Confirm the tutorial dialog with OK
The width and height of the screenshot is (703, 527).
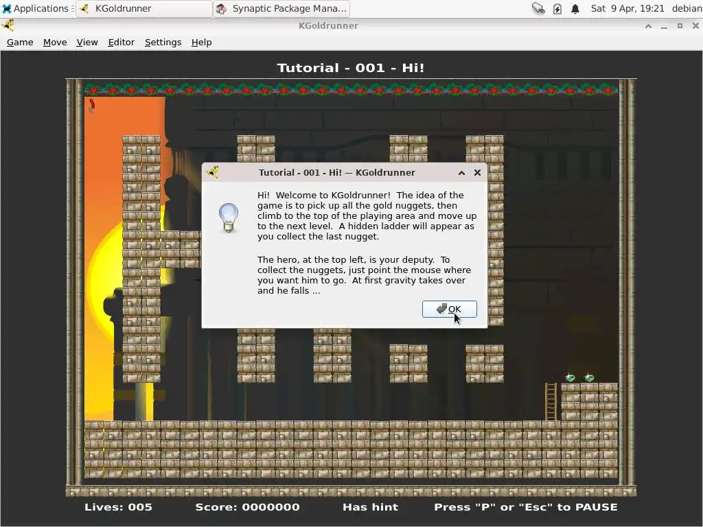point(449,309)
